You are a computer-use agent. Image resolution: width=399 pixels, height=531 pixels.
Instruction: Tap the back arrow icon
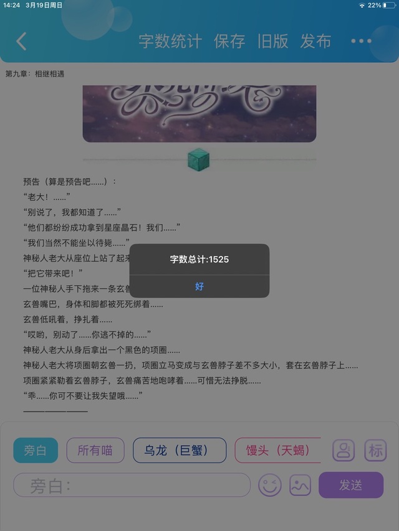[x=21, y=41]
